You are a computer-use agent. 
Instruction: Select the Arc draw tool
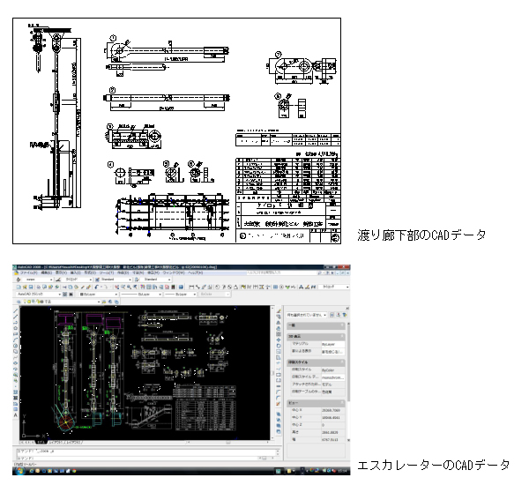16,339
